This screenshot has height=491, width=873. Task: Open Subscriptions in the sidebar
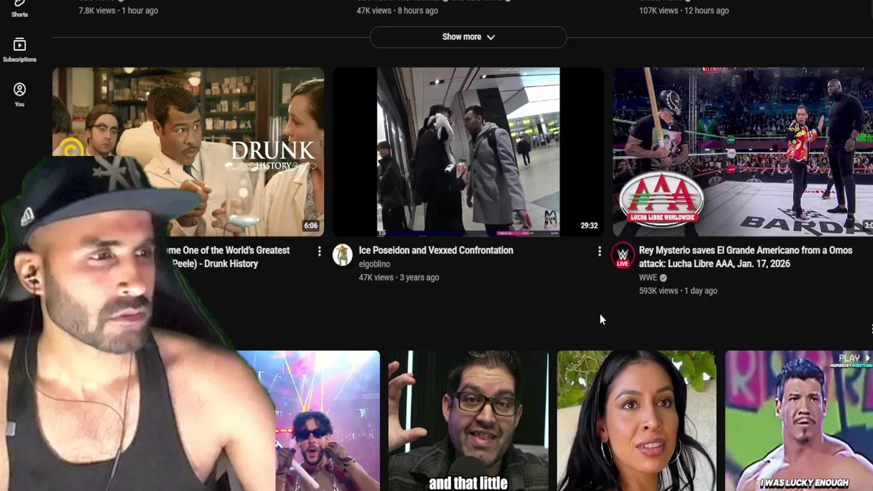[19, 51]
